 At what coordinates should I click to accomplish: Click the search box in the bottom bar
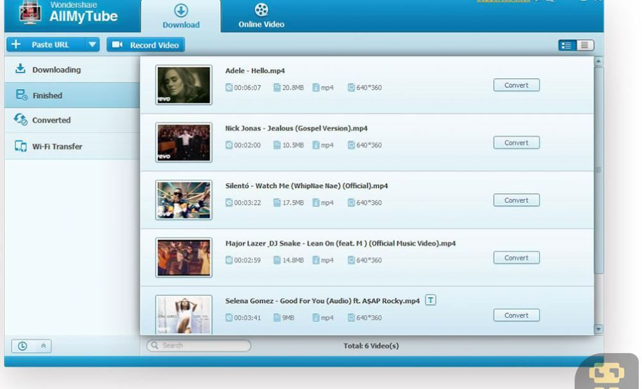(x=199, y=345)
